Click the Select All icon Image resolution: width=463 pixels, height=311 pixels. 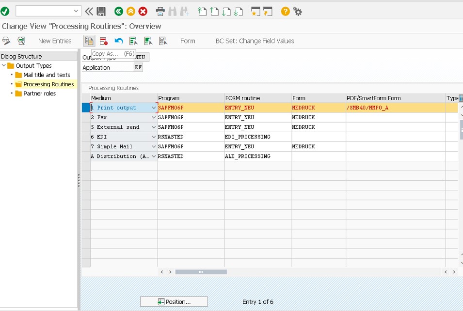click(x=133, y=41)
